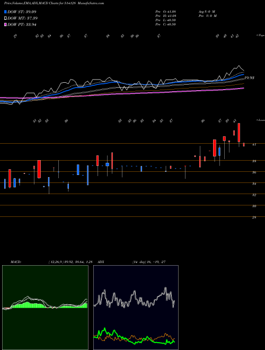Click the 34 price axis label
Viewport: 265px width, 350px height.
(x=254, y=183)
